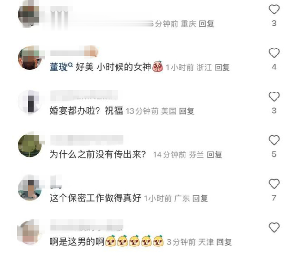The height and width of the screenshot is (258, 296).
Task: Open username above 为什么之前没有传出来 comment
Action: click(87, 140)
